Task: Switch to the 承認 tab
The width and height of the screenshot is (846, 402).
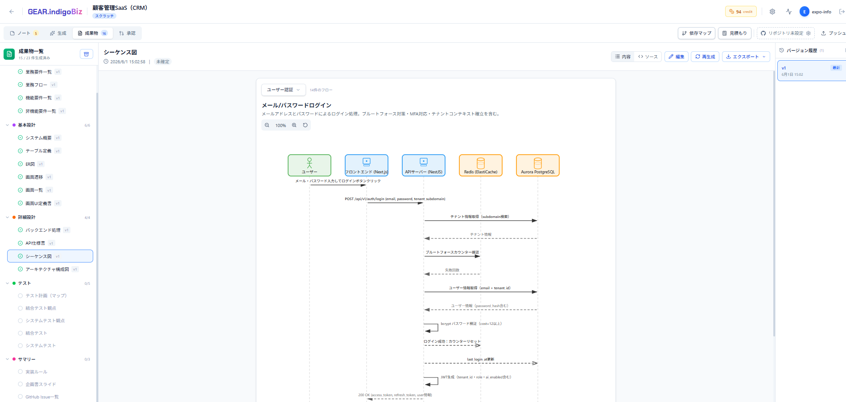Action: (127, 33)
